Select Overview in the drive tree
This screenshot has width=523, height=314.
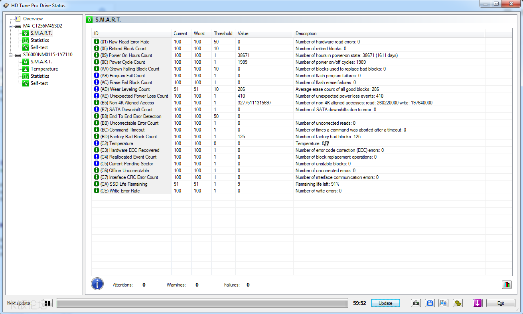[33, 19]
